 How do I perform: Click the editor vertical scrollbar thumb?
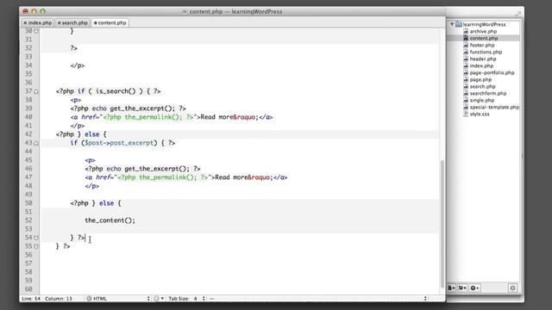pos(442,223)
